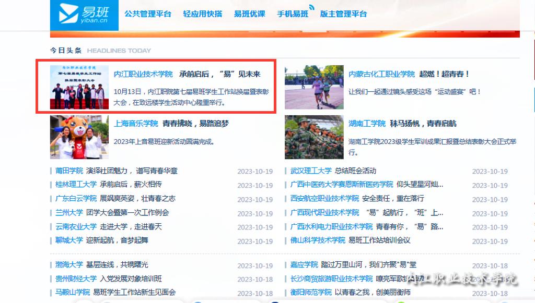This screenshot has height=303, width=535.
Task: Click the 衡阳师范学院 link
Action: (x=311, y=293)
